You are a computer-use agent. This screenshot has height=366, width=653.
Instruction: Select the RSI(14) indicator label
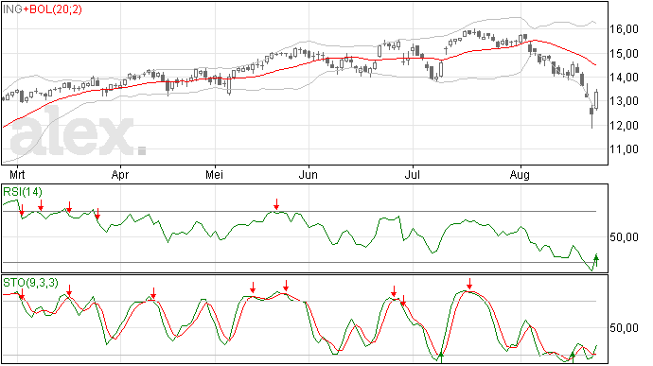pyautogui.click(x=23, y=192)
